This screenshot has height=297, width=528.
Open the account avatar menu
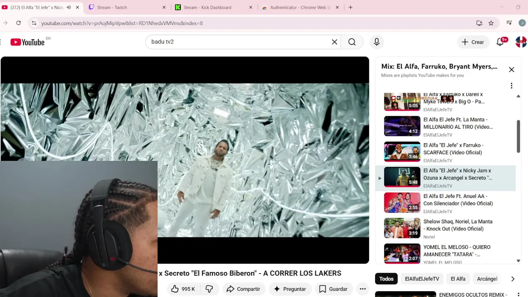[x=521, y=42]
